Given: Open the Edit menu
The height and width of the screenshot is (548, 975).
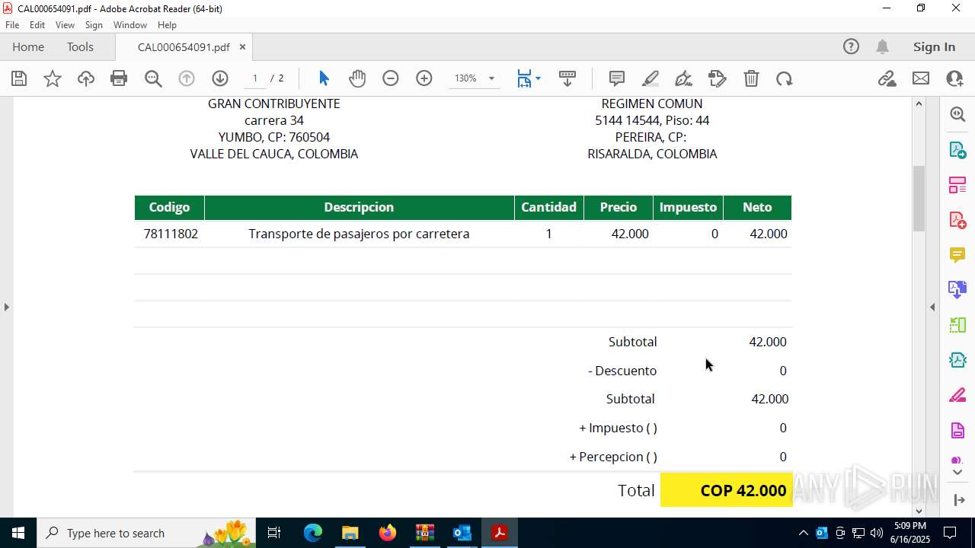Looking at the screenshot, I should pos(37,25).
